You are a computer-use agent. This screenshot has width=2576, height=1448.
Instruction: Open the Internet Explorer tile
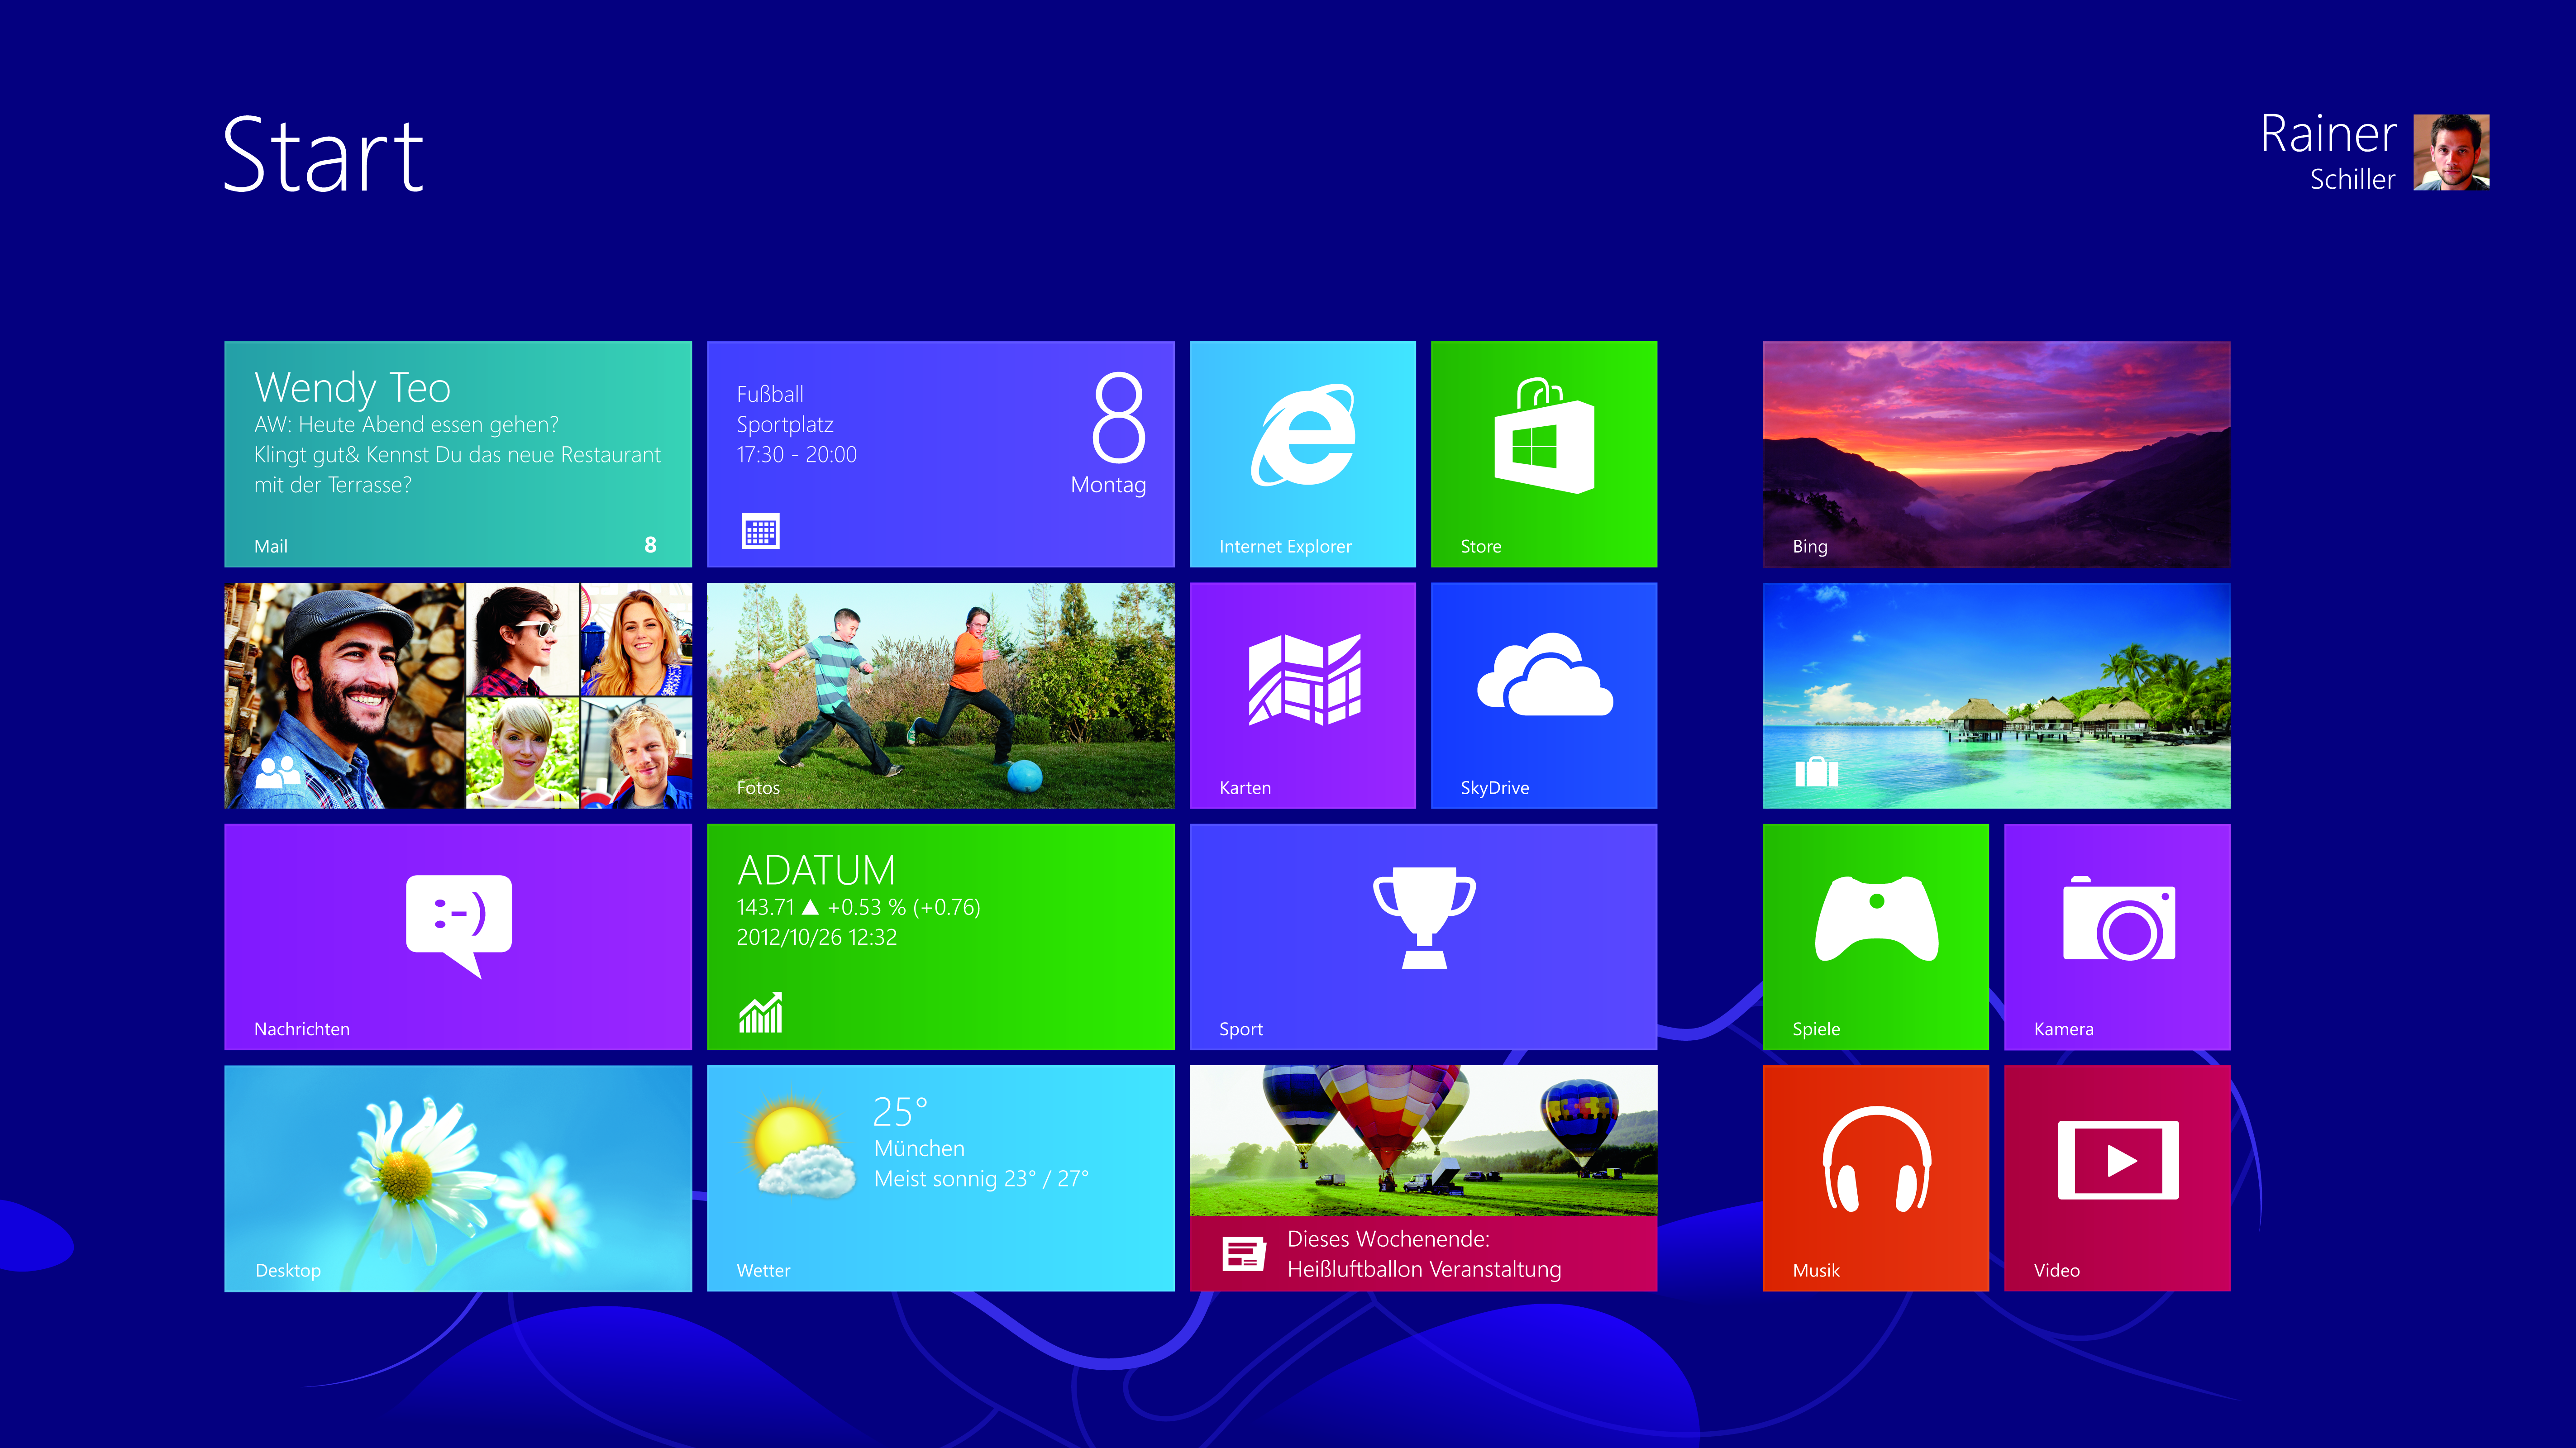coord(1302,454)
